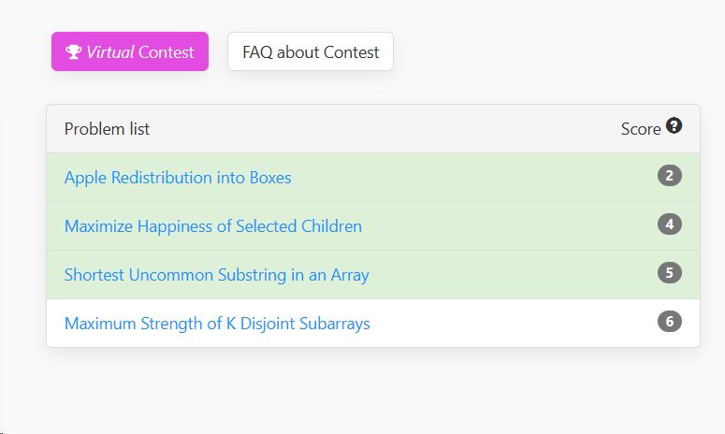The width and height of the screenshot is (725, 434).
Task: Start the Virtual Contest
Action: (x=130, y=51)
